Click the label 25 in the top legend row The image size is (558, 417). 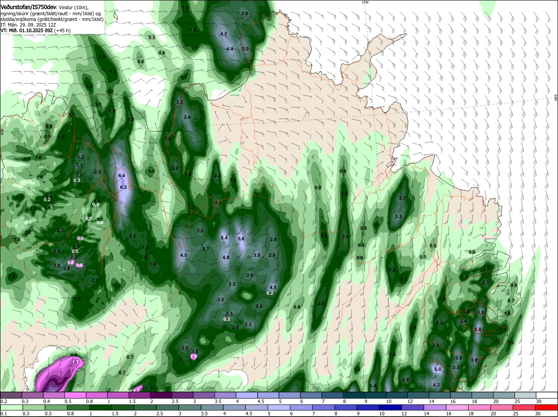point(517,401)
